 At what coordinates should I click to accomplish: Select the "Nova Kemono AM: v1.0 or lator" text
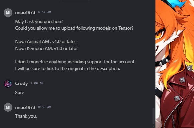click(x=46, y=48)
